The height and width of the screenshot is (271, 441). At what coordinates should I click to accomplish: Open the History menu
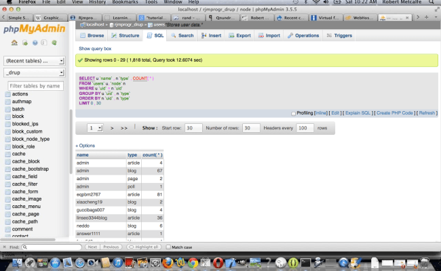click(97, 2)
